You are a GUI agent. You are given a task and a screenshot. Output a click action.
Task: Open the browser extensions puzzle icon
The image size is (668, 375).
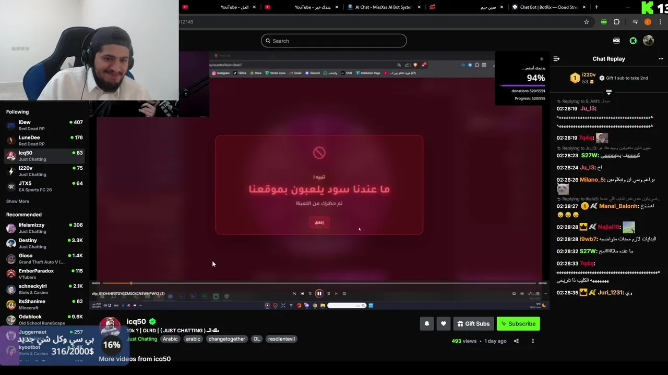tap(617, 22)
